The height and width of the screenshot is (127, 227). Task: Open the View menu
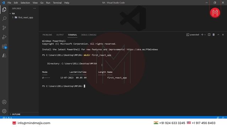[x=35, y=3]
